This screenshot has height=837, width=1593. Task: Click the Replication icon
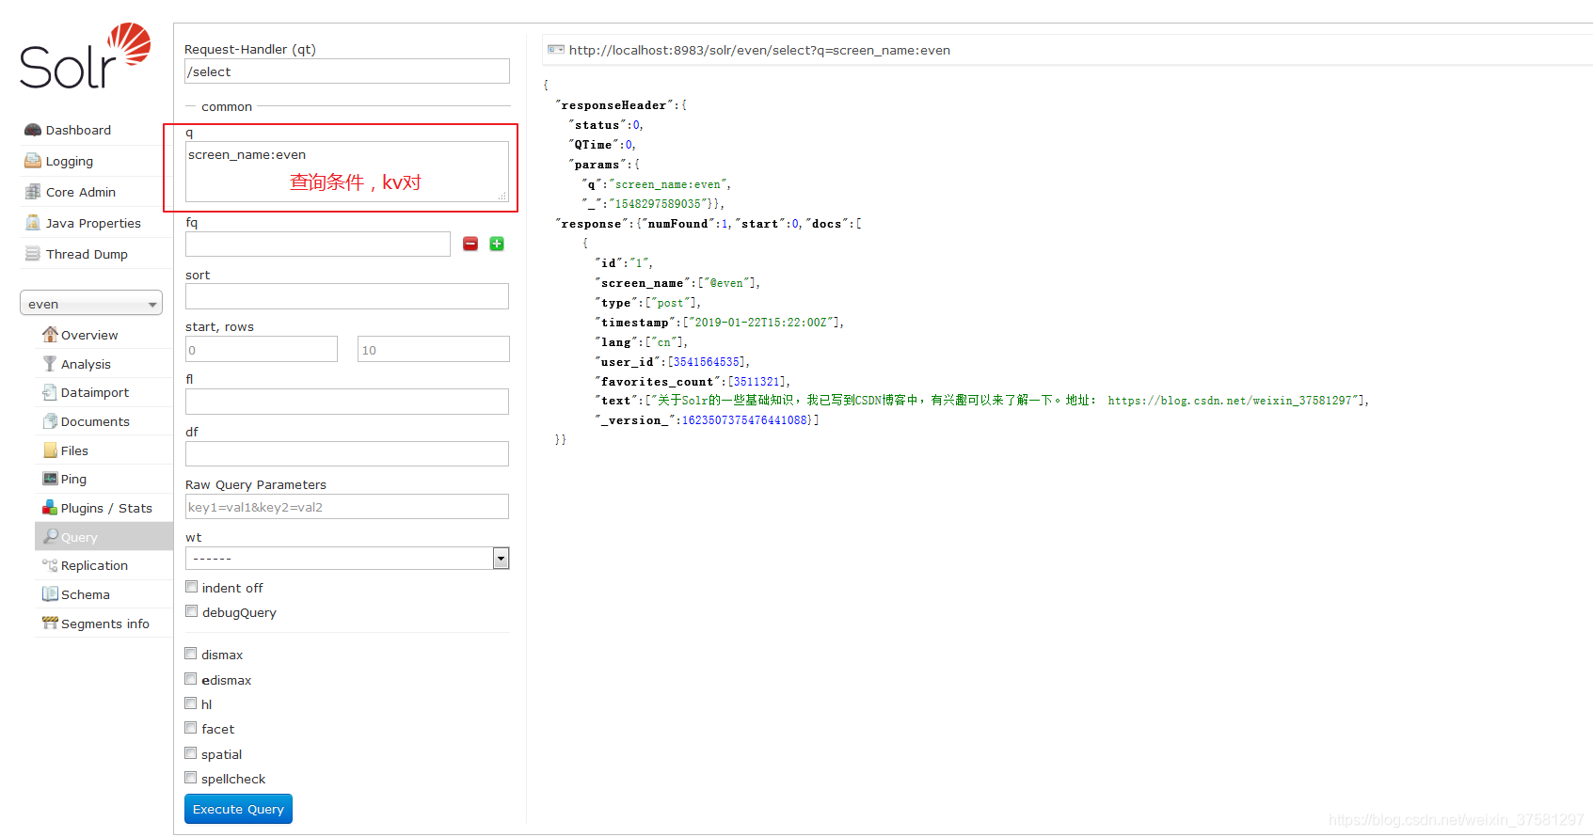click(x=50, y=565)
